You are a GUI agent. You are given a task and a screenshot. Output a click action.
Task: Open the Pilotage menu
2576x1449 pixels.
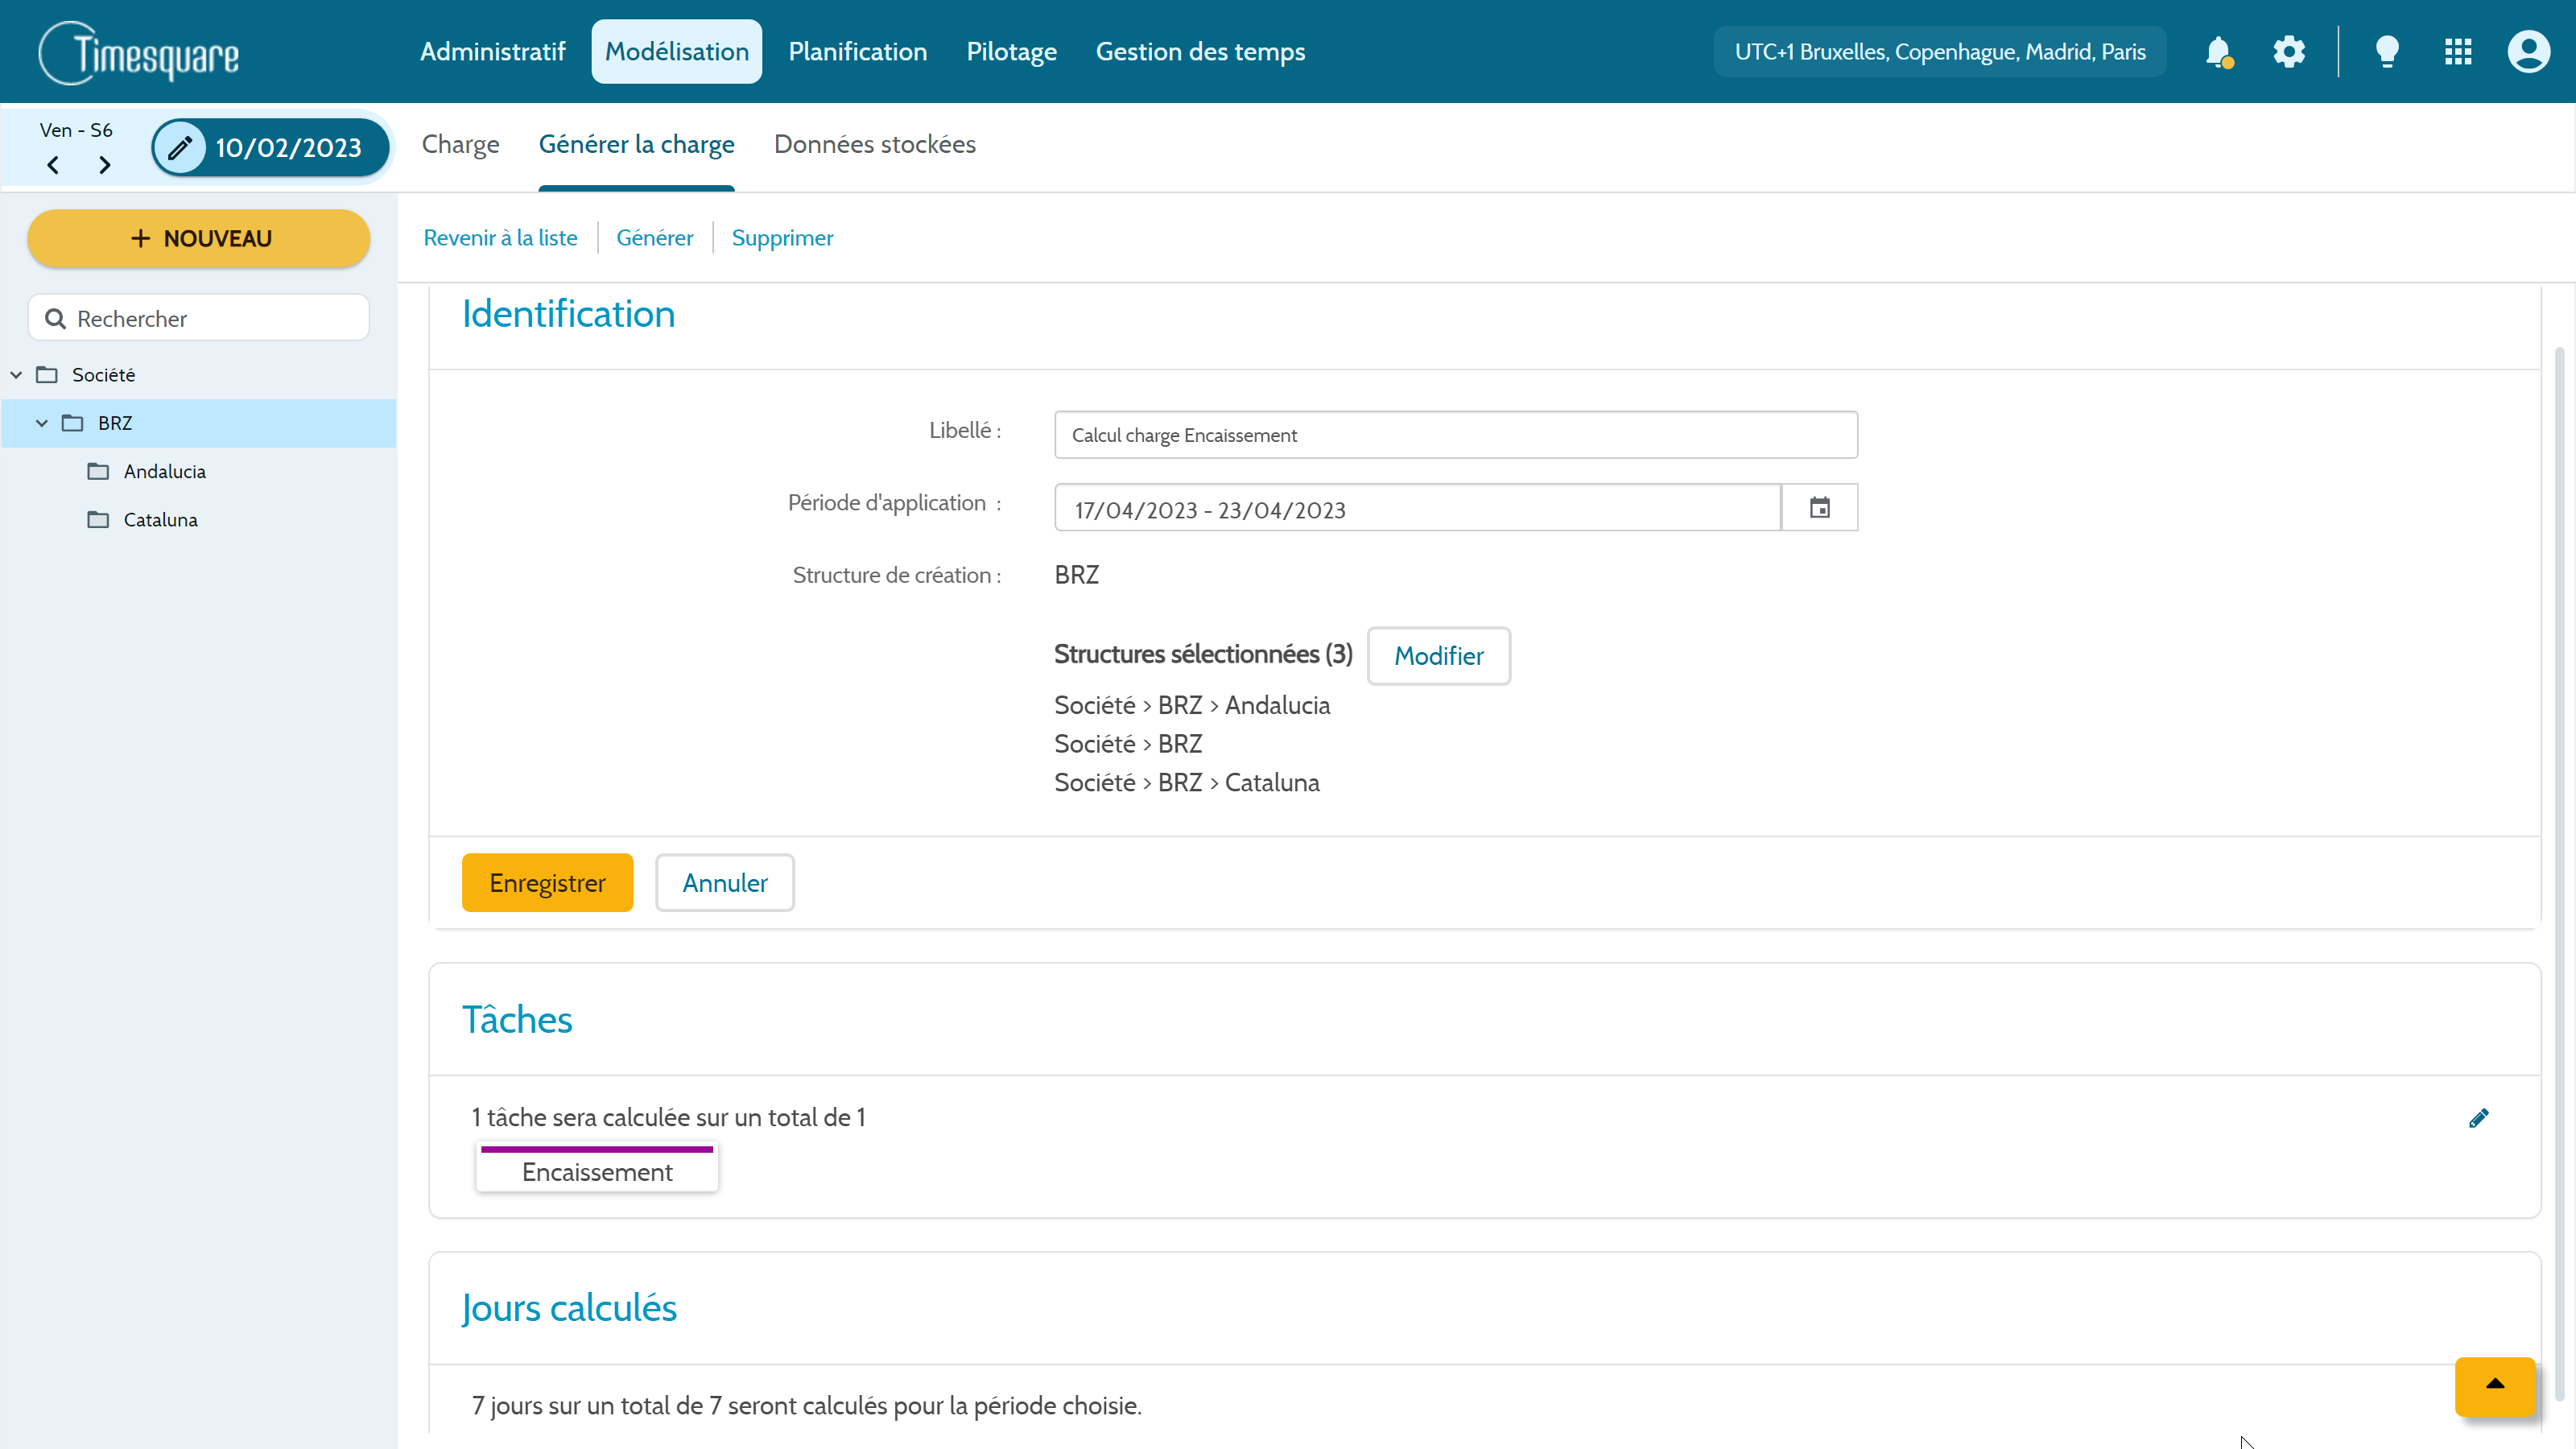(x=1011, y=52)
